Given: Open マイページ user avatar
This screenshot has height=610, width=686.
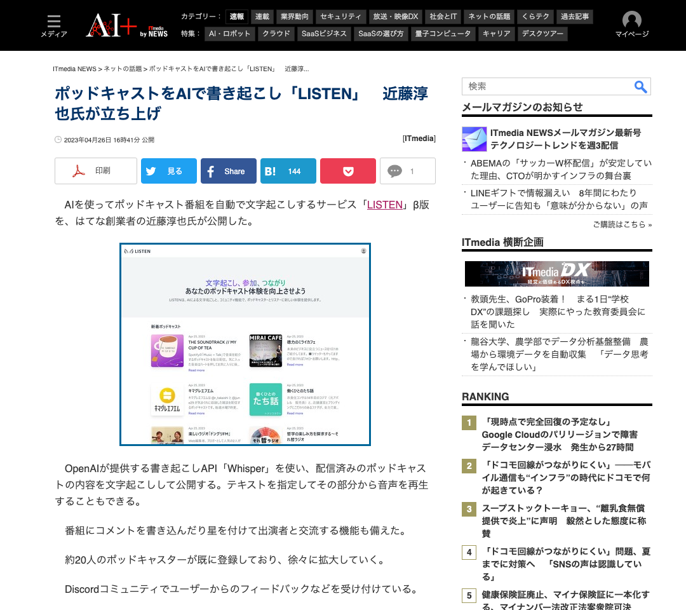Looking at the screenshot, I should point(632,25).
